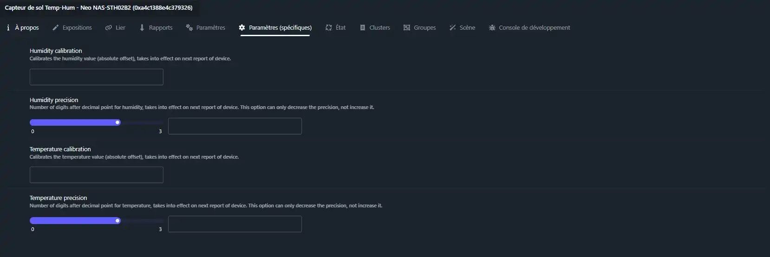Screen dimensions: 770x257
Task: Click the Clusters list icon
Action: click(x=363, y=28)
